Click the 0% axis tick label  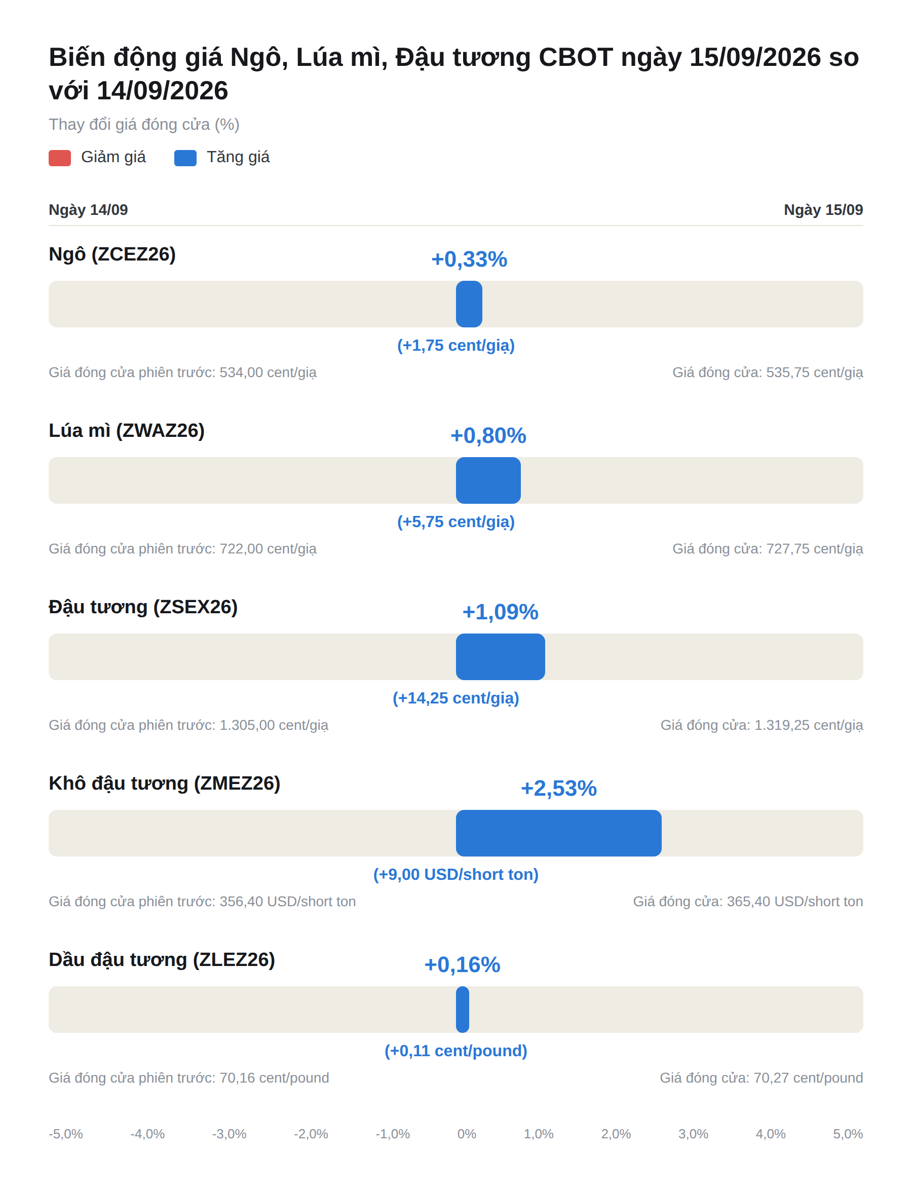467,1134
